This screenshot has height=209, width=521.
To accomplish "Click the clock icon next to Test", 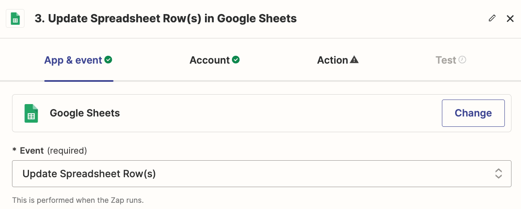I will point(462,60).
